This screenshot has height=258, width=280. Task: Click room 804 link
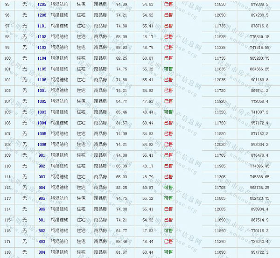tap(42, 252)
